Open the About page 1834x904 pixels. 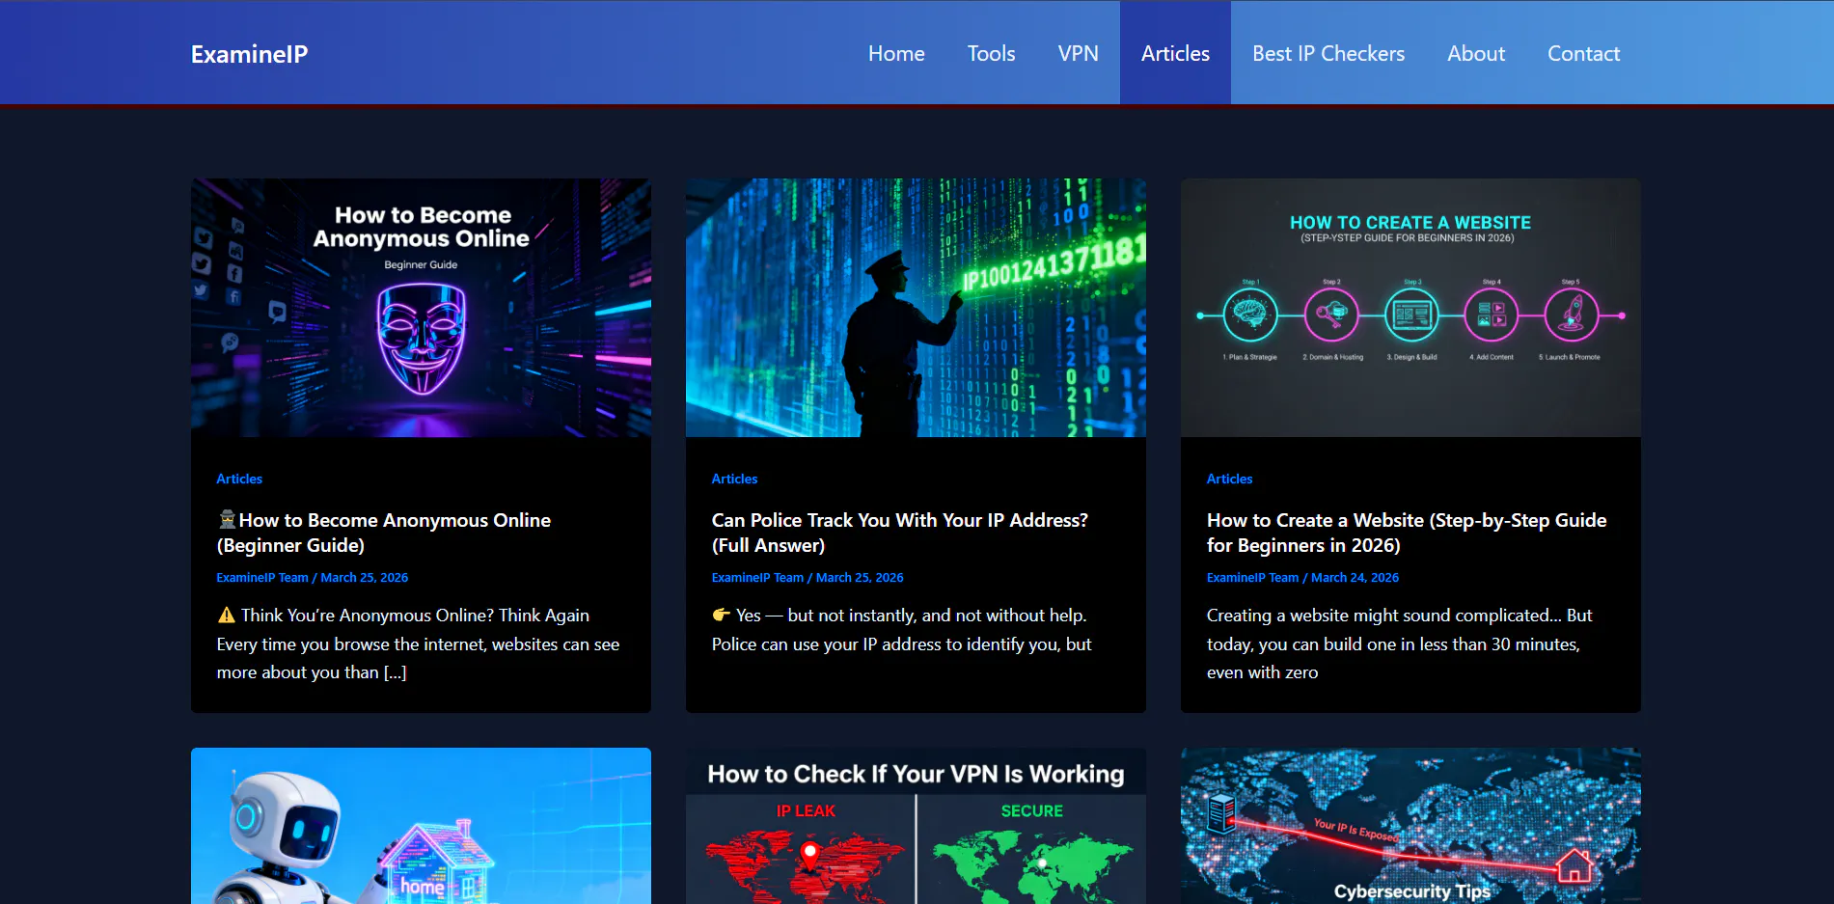1476,53
